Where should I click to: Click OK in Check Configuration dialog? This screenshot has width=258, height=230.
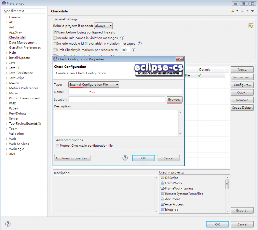tap(143, 158)
